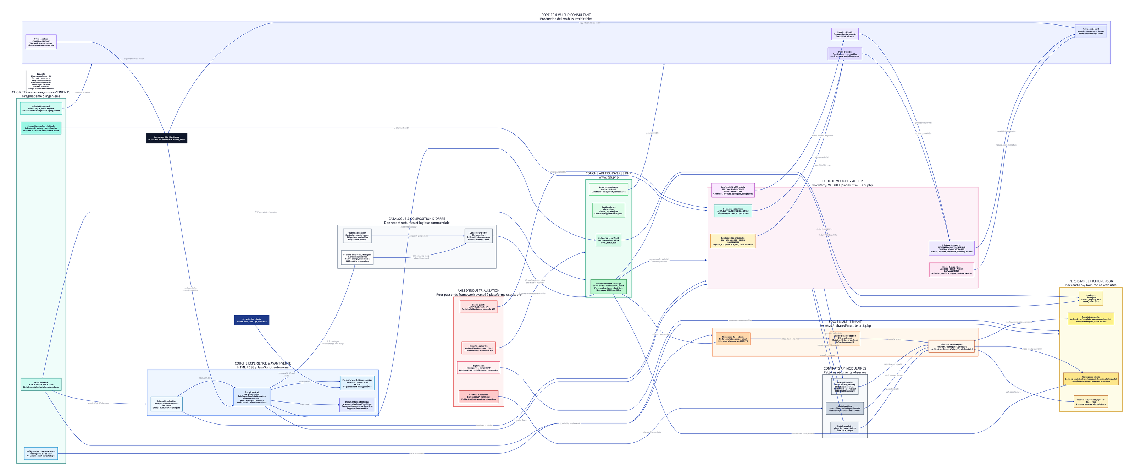Select the dark 'Consultant GRC / Résilience' node

click(167, 138)
